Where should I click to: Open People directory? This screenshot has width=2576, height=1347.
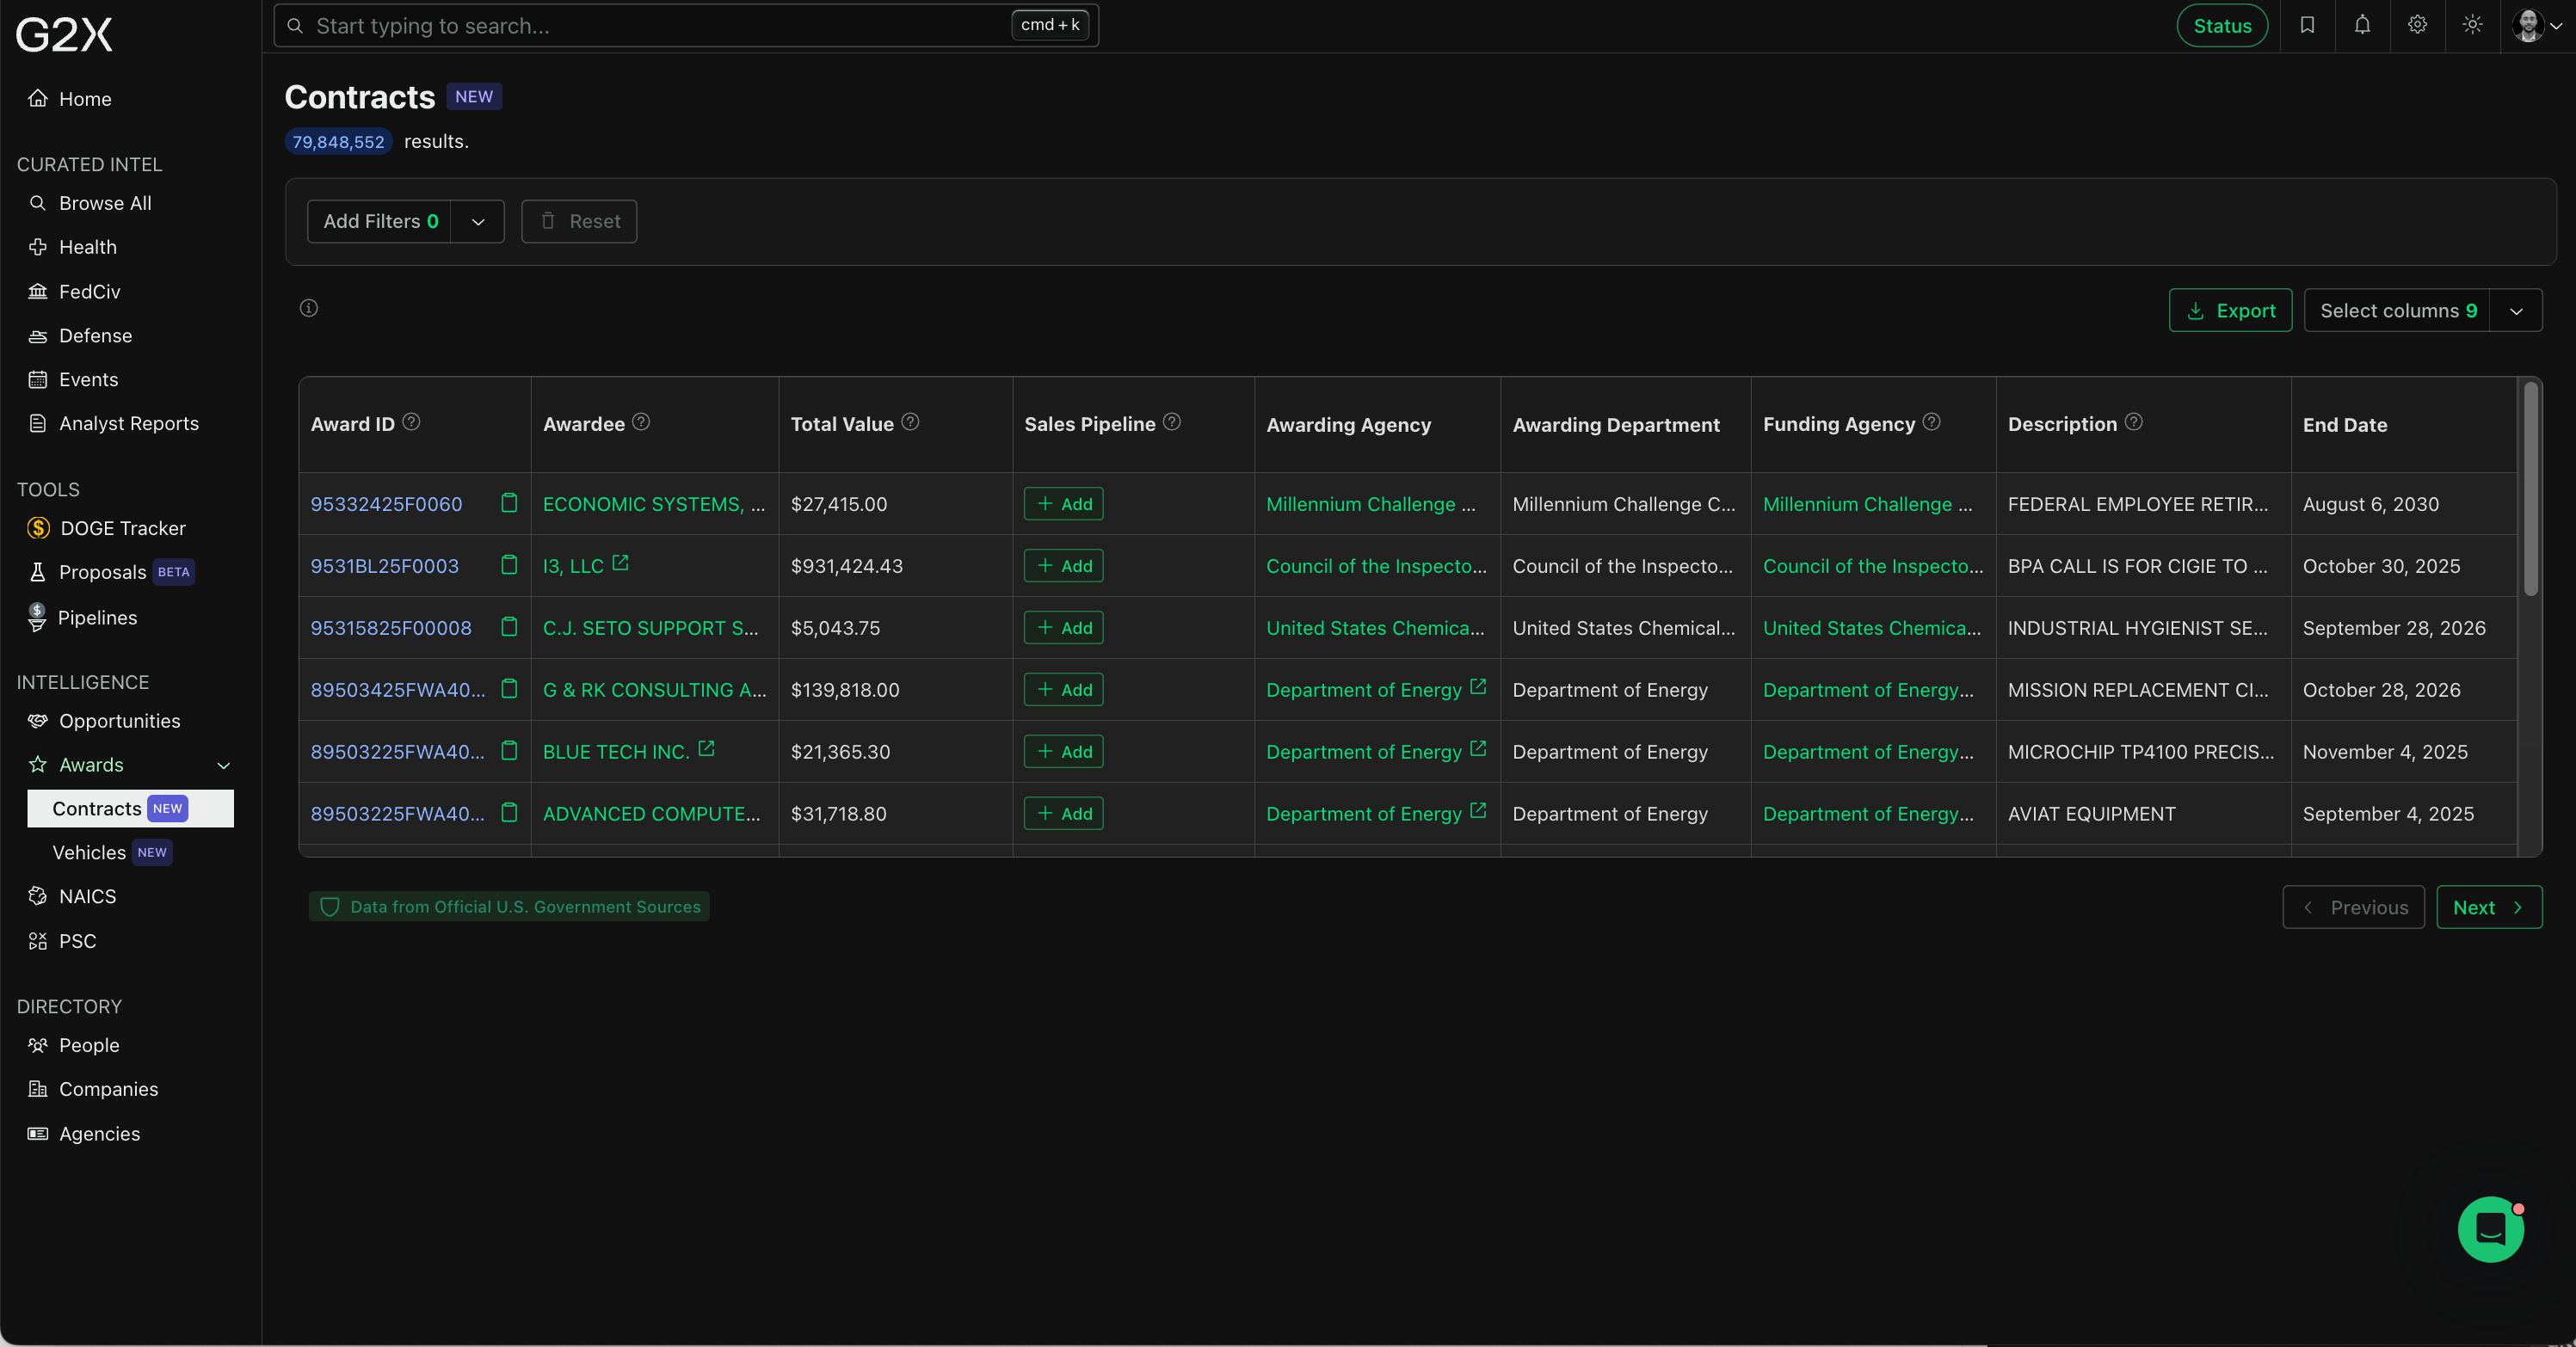click(x=74, y=1045)
